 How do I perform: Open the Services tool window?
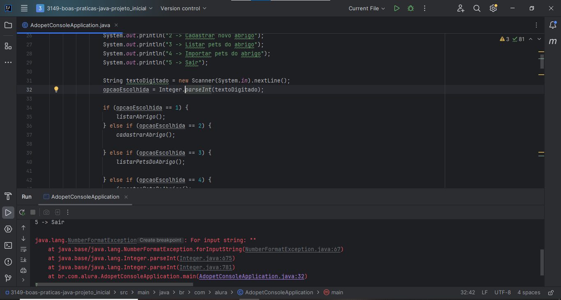pyautogui.click(x=8, y=229)
